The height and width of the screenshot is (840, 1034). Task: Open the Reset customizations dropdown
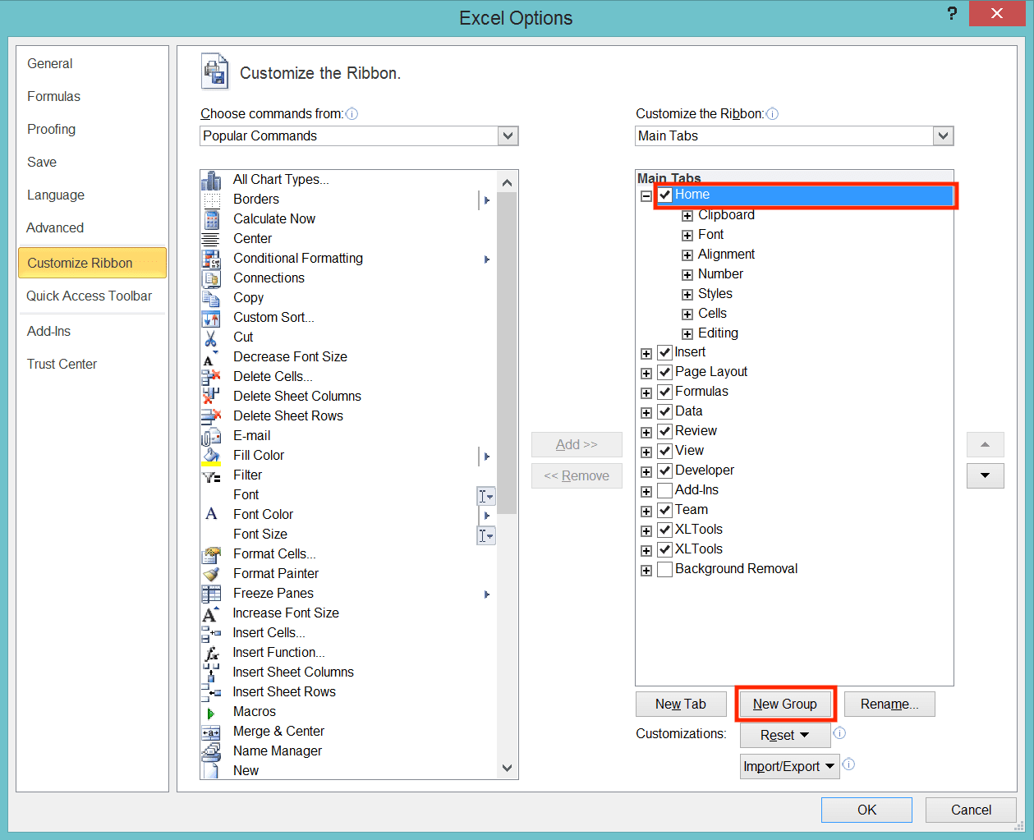pyautogui.click(x=784, y=735)
